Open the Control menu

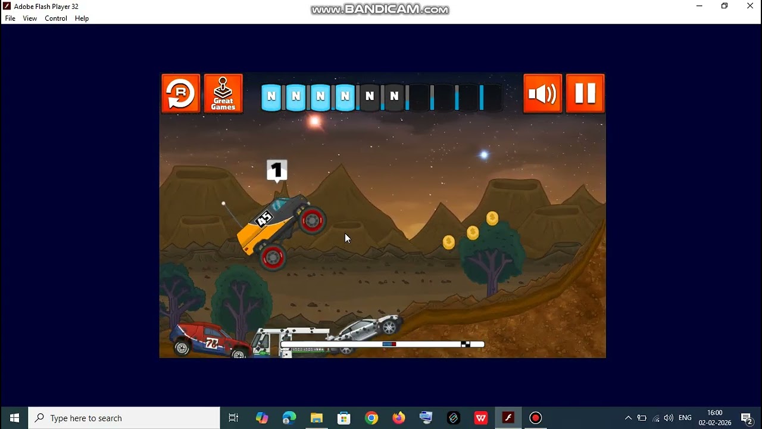click(56, 18)
